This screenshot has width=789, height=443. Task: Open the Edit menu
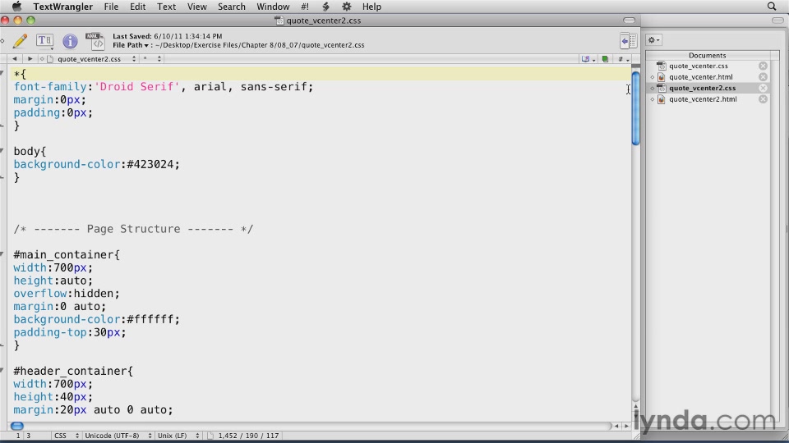coord(137,7)
